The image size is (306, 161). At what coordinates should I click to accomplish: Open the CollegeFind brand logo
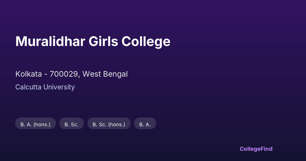256,149
